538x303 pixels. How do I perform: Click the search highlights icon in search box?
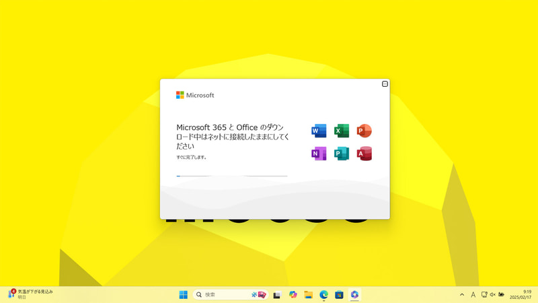tap(259, 295)
